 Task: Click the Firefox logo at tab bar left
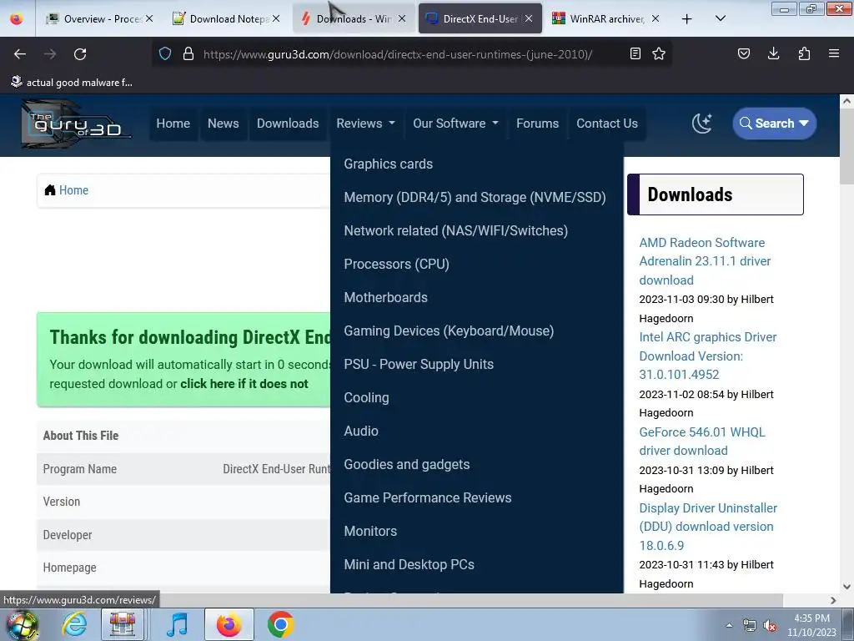(x=17, y=19)
